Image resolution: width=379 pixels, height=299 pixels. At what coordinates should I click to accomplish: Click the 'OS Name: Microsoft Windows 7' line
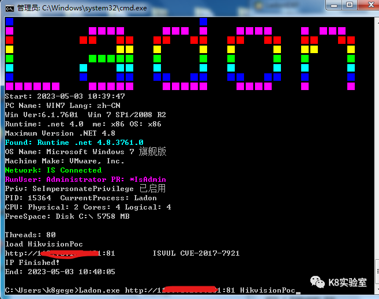(x=85, y=152)
